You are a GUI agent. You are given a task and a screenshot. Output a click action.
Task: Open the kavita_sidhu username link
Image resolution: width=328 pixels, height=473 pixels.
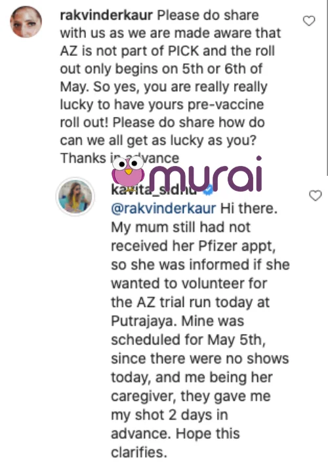[154, 190]
